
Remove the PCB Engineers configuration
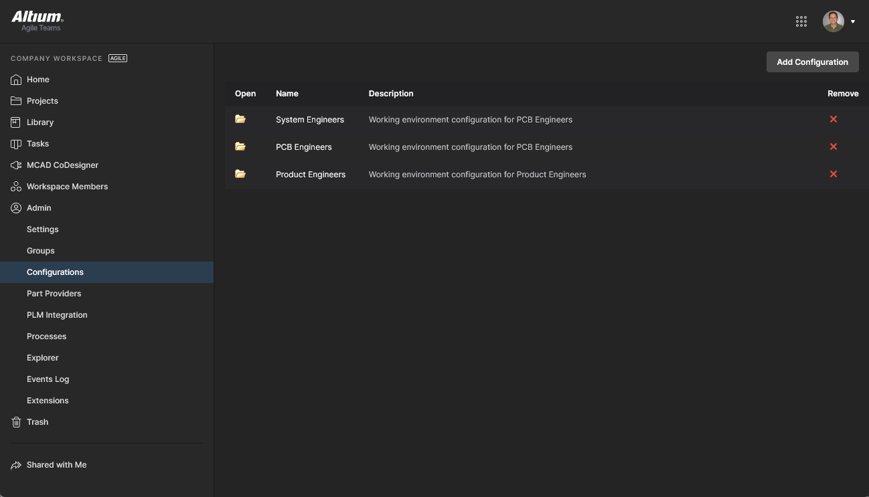click(x=833, y=146)
